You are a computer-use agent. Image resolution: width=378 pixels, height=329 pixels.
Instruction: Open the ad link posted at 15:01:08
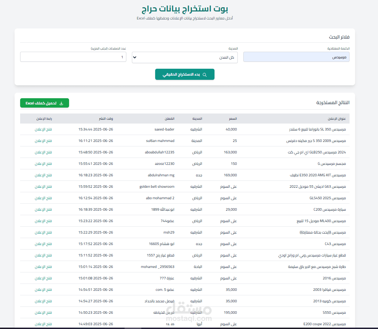coord(43,278)
